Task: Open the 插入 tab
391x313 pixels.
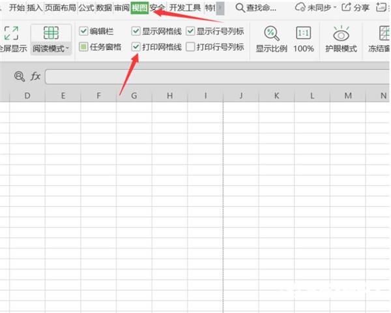Action: [x=35, y=8]
